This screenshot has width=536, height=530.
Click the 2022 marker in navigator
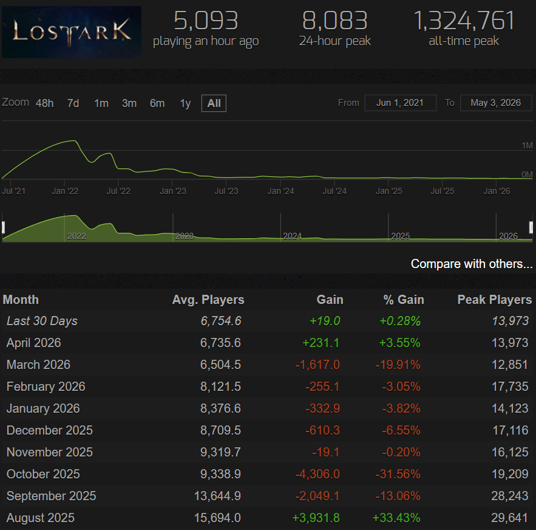[x=76, y=236]
